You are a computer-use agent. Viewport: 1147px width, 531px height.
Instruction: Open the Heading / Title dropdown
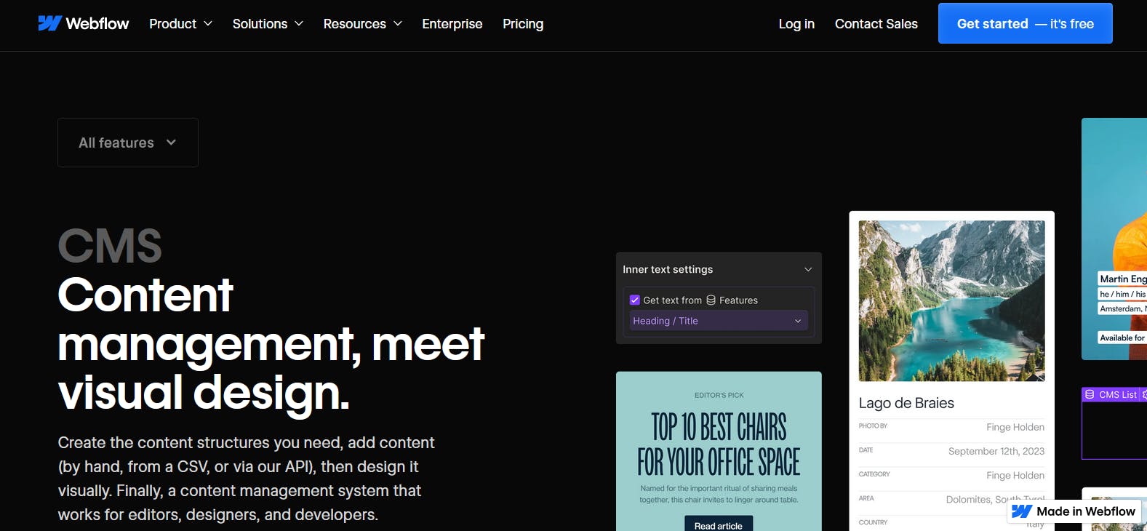pos(719,321)
